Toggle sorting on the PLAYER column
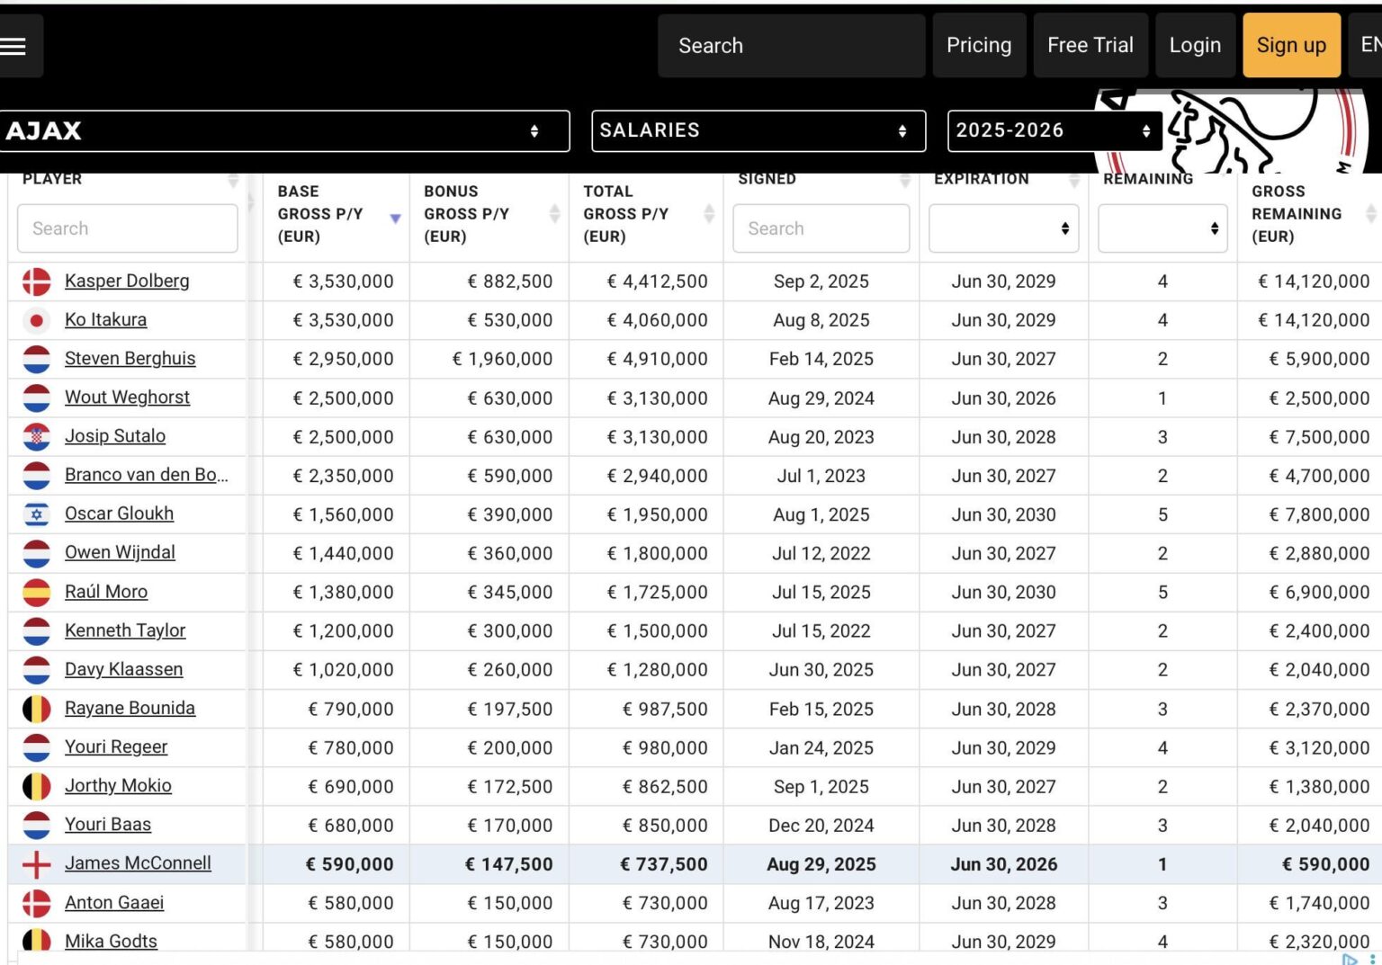This screenshot has width=1382, height=965. (235, 179)
